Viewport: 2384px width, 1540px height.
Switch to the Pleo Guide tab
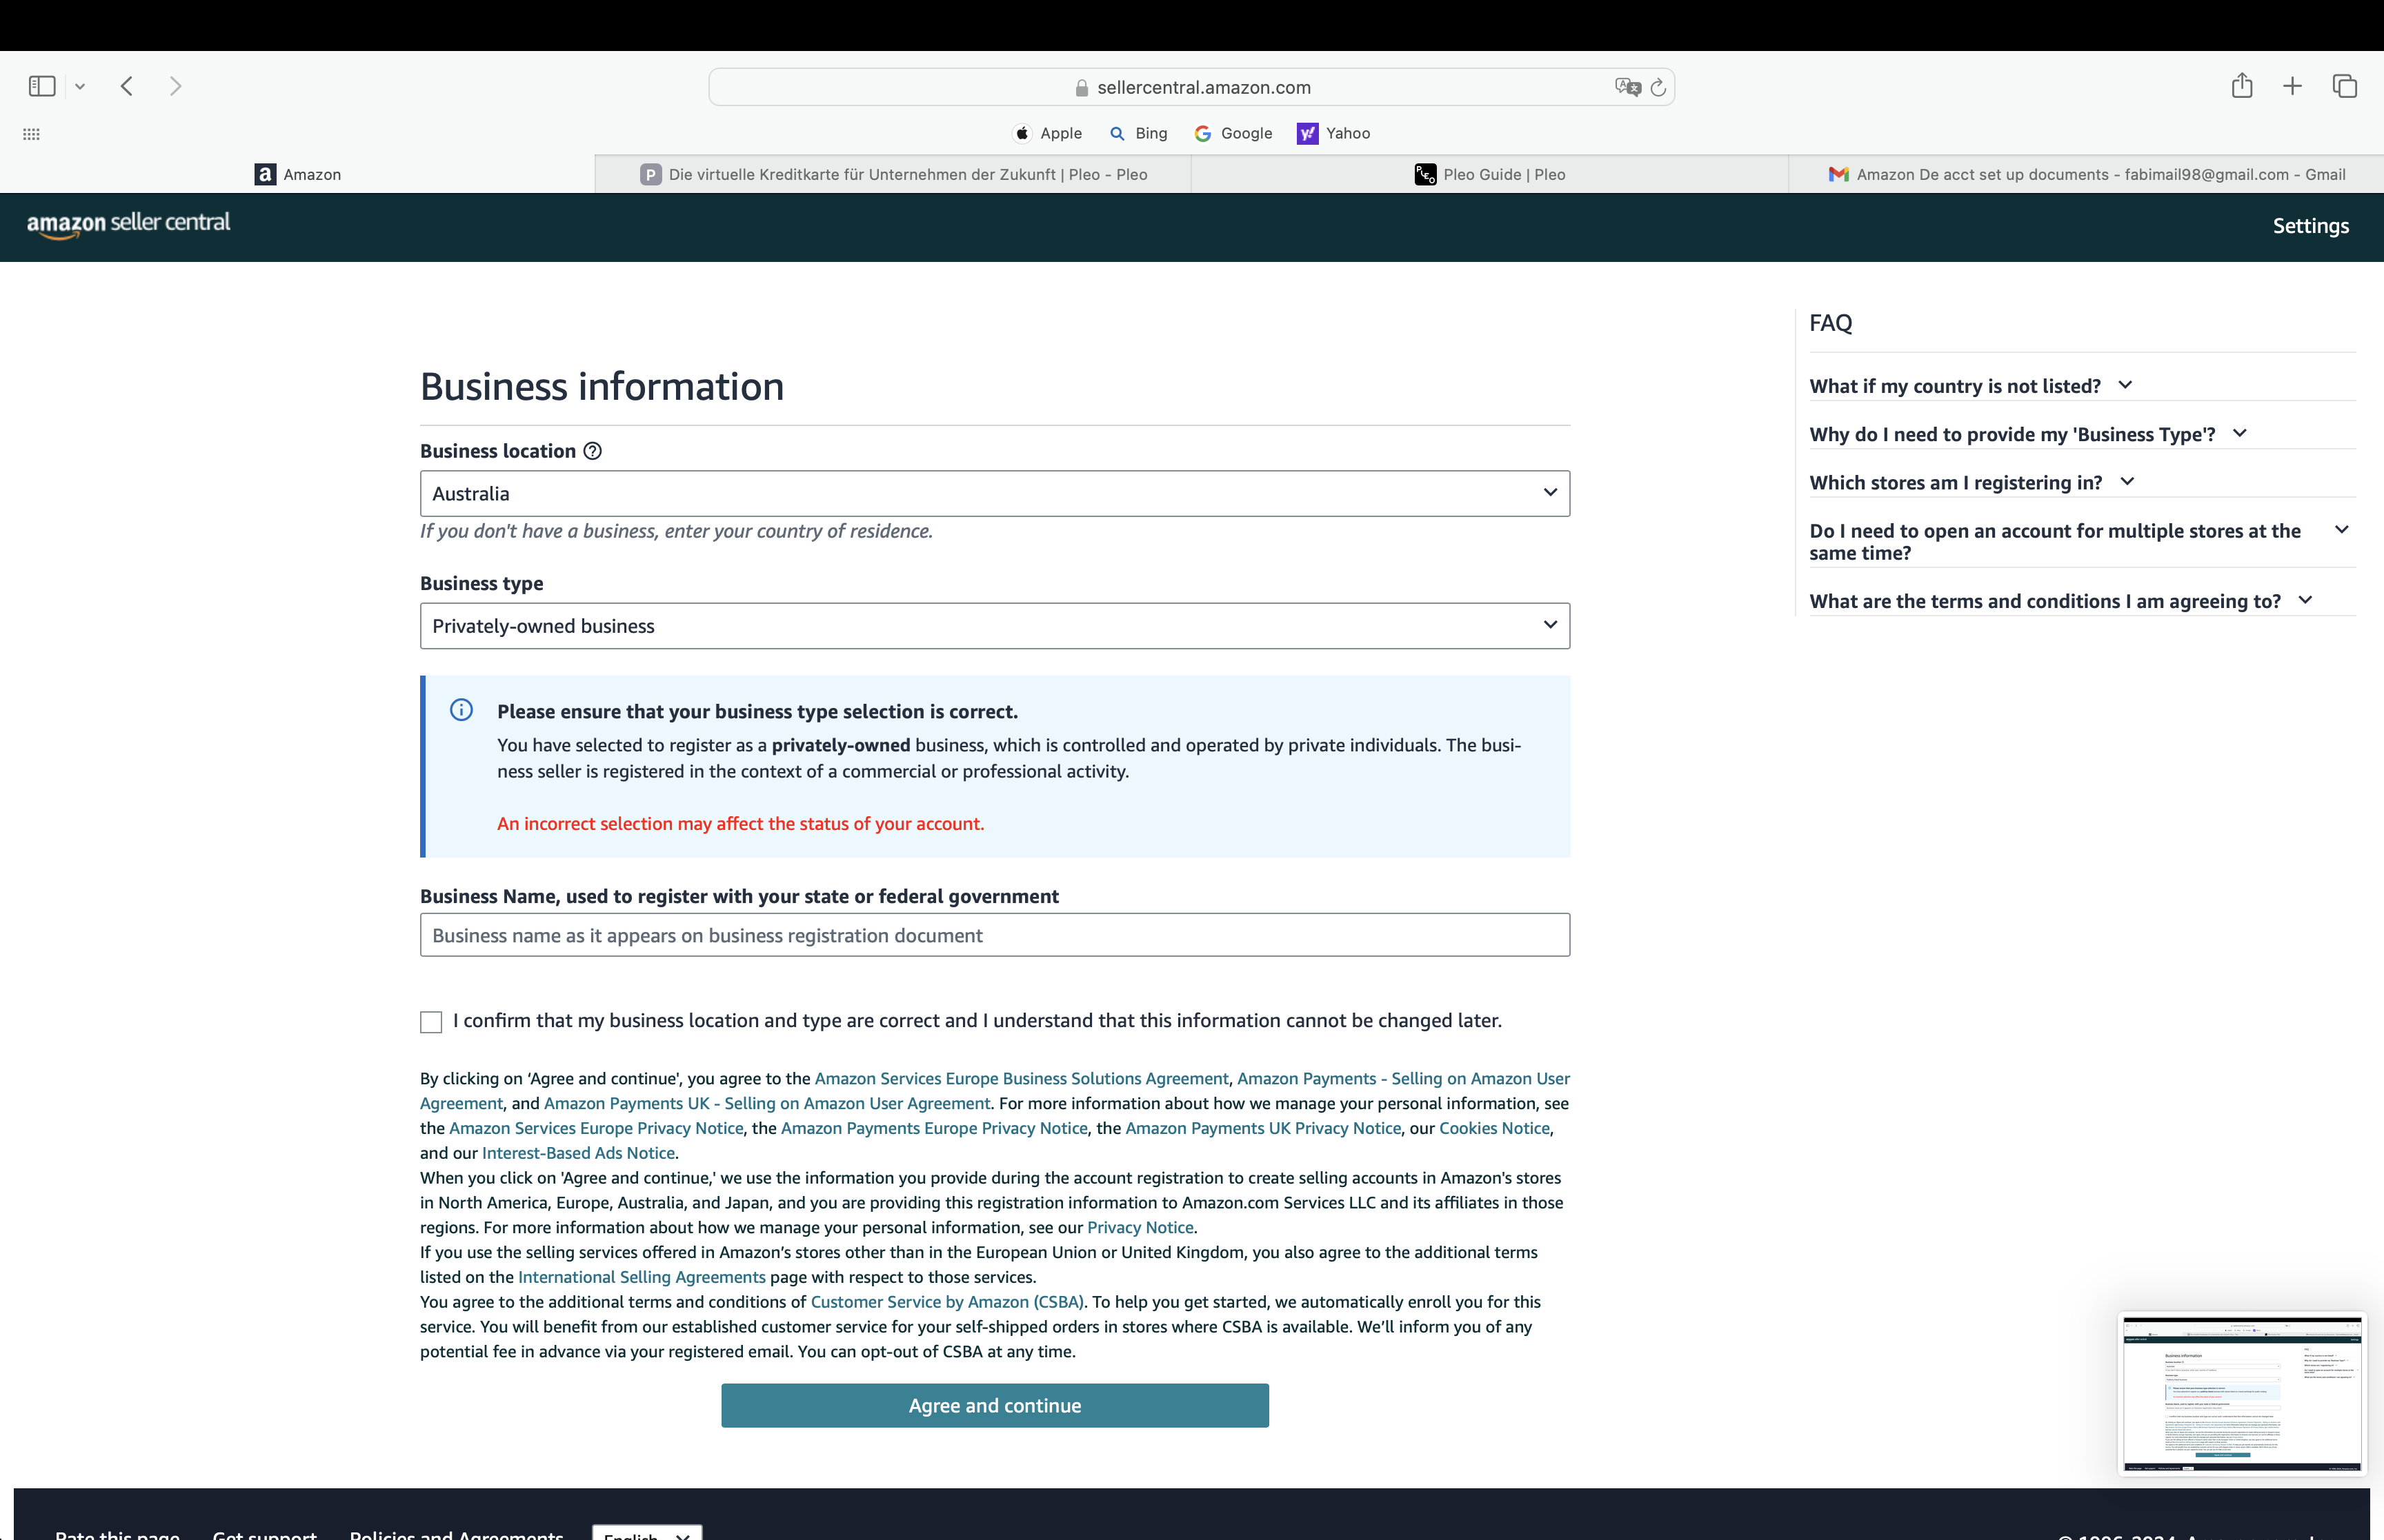pos(1489,174)
